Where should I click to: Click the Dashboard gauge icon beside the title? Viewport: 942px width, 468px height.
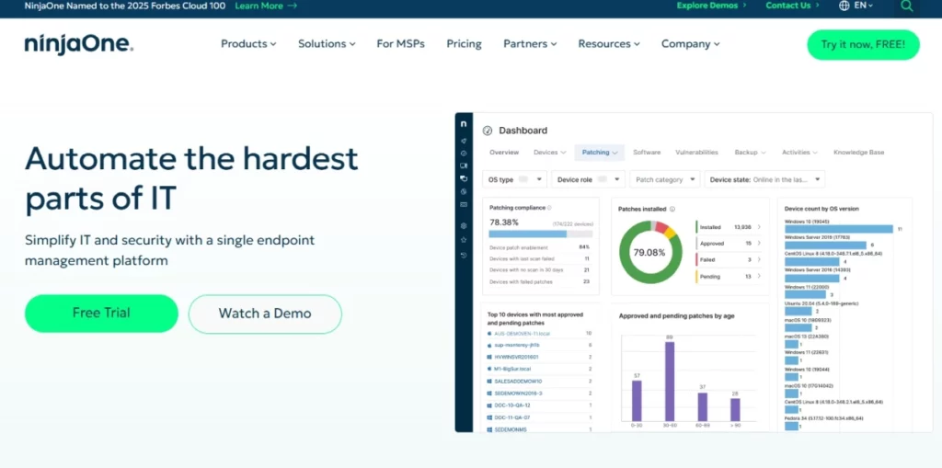(488, 131)
